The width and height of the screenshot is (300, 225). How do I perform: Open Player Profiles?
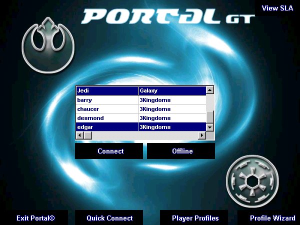click(195, 218)
